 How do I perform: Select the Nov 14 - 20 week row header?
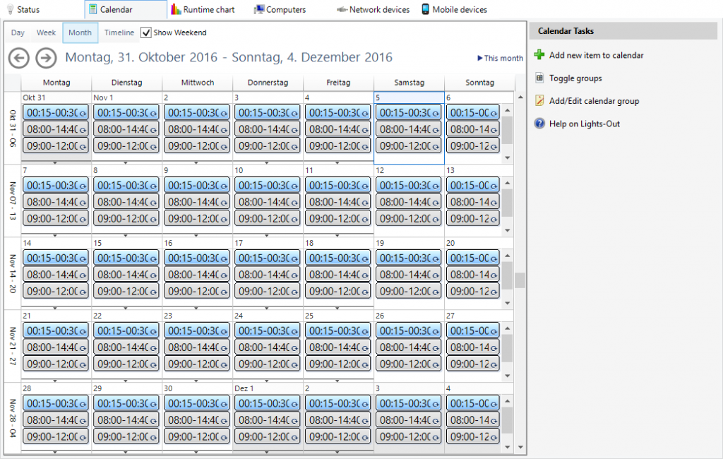tap(13, 273)
